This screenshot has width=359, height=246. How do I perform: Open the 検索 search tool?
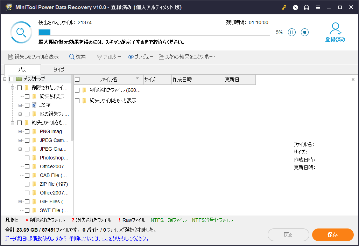pos(77,57)
